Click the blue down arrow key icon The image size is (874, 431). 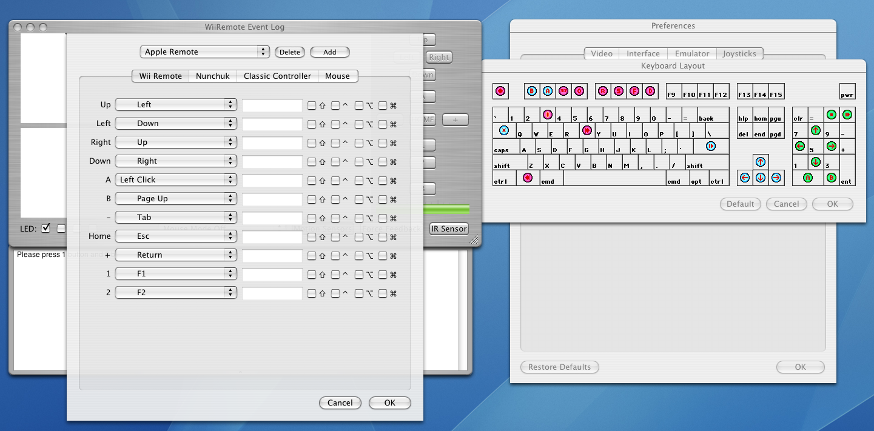761,177
